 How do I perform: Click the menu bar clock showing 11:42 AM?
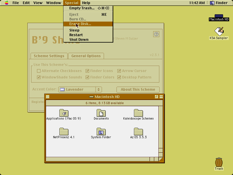click(197, 3)
